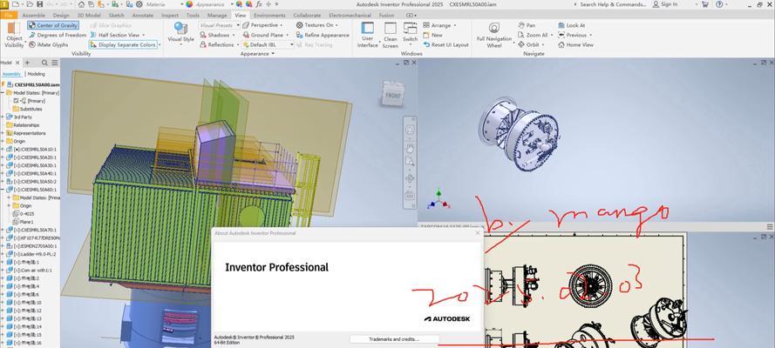This screenshot has height=348, width=775.
Task: Open the browser panel hamburger menu
Action: pos(55,63)
